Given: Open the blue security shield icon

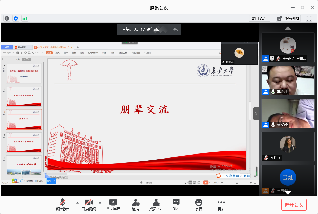Looking at the screenshot, I should click(x=16, y=18).
